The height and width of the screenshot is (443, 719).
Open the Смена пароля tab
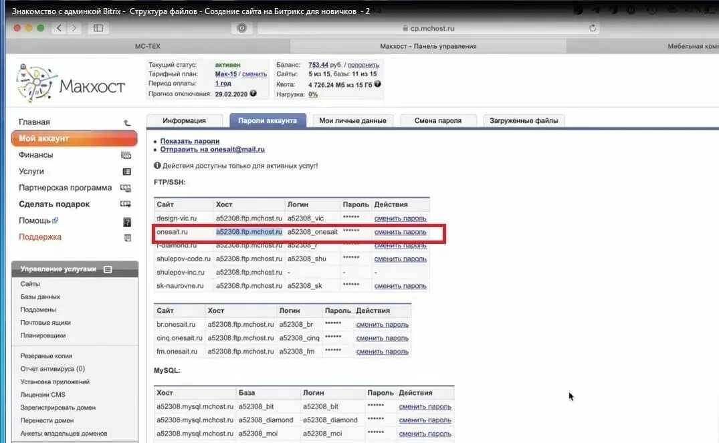click(438, 120)
